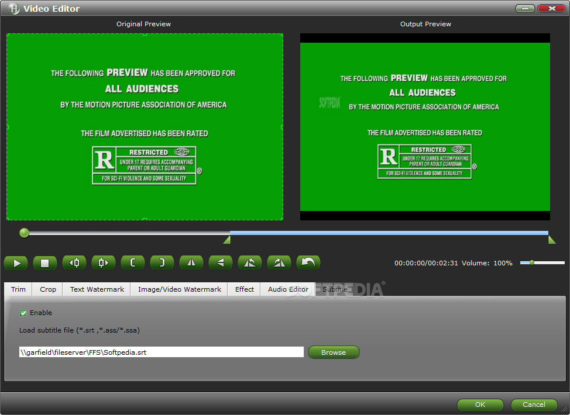Open the Text Watermark tab

(97, 289)
